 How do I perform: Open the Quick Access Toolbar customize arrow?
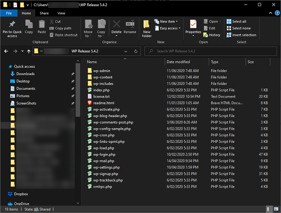[x=28, y=5]
